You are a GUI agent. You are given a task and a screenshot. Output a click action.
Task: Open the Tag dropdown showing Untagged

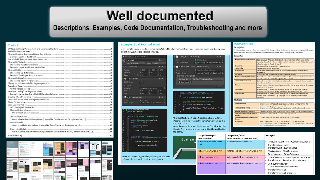point(138,63)
